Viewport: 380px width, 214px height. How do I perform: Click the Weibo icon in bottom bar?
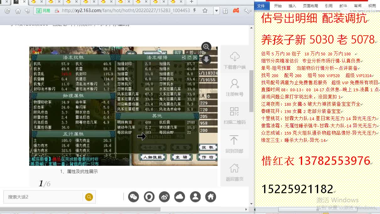point(165,197)
